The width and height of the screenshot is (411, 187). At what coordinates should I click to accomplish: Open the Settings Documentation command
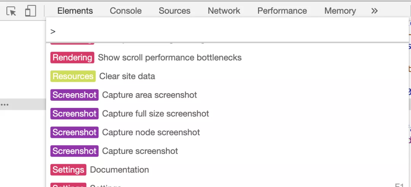119,170
